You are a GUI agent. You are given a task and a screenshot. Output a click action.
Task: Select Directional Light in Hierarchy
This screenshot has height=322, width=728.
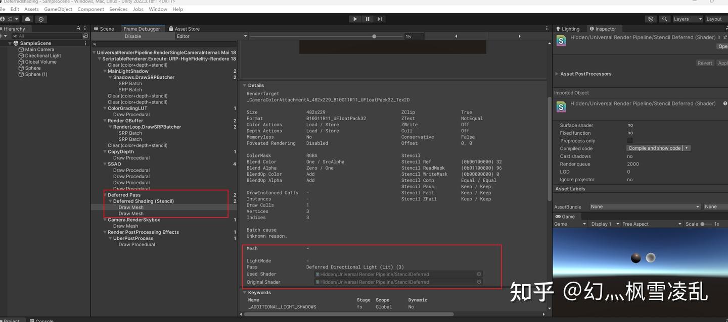[x=43, y=56]
